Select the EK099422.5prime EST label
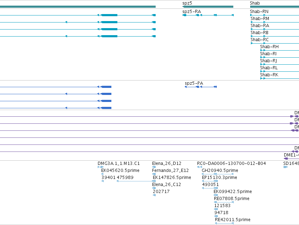 pos(233,192)
